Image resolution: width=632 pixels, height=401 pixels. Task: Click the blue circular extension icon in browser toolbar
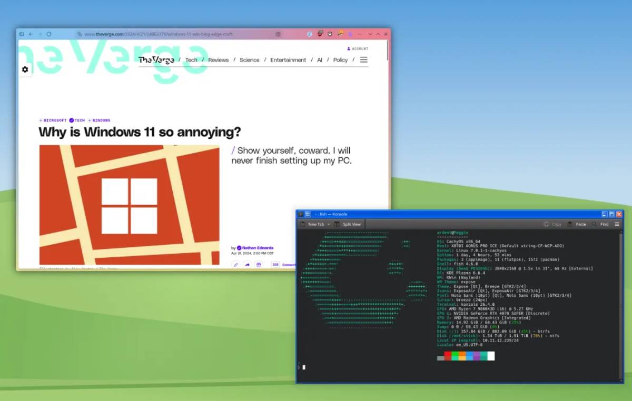310,34
